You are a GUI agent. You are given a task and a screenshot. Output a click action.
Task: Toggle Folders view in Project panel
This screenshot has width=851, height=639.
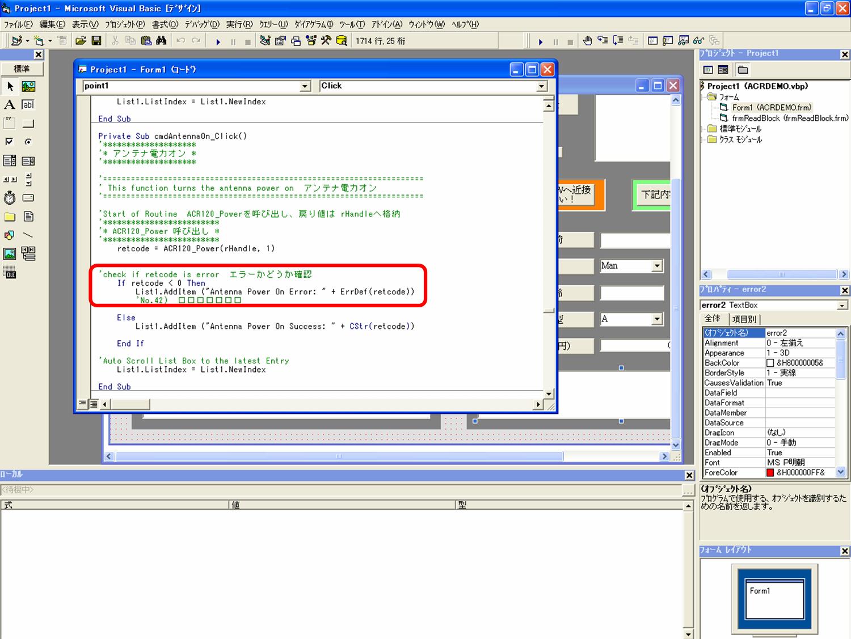pos(743,70)
